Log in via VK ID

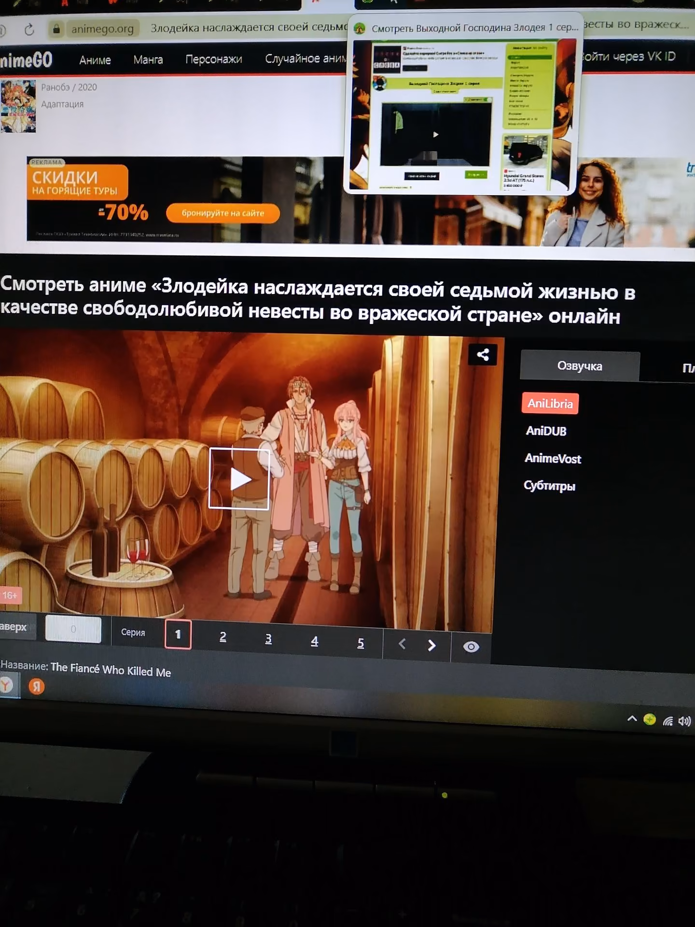click(x=628, y=56)
